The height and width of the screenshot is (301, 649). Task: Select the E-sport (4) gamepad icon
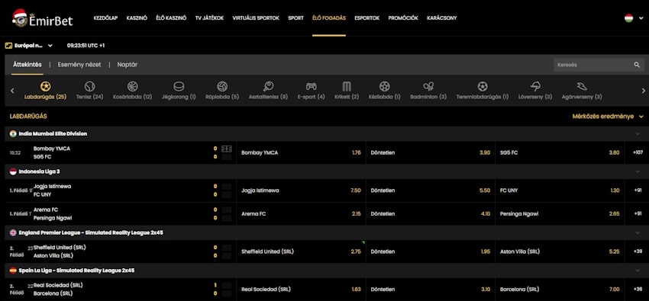click(312, 86)
